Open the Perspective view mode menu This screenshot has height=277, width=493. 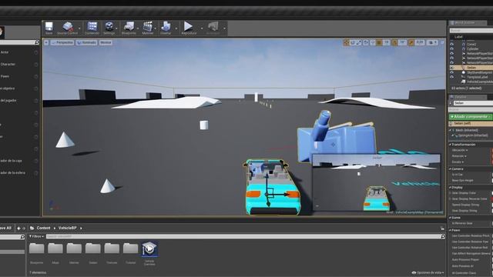pyautogui.click(x=62, y=42)
